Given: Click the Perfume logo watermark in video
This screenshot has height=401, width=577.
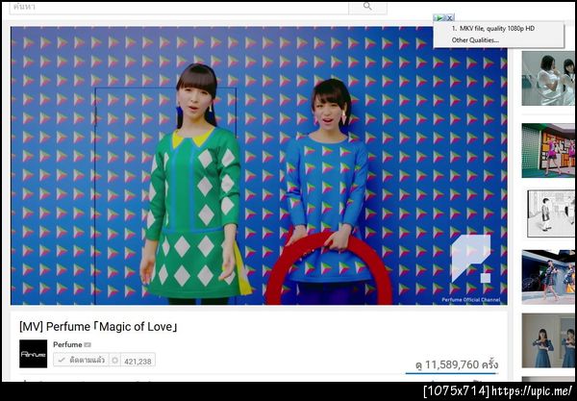Looking at the screenshot, I should (471, 259).
